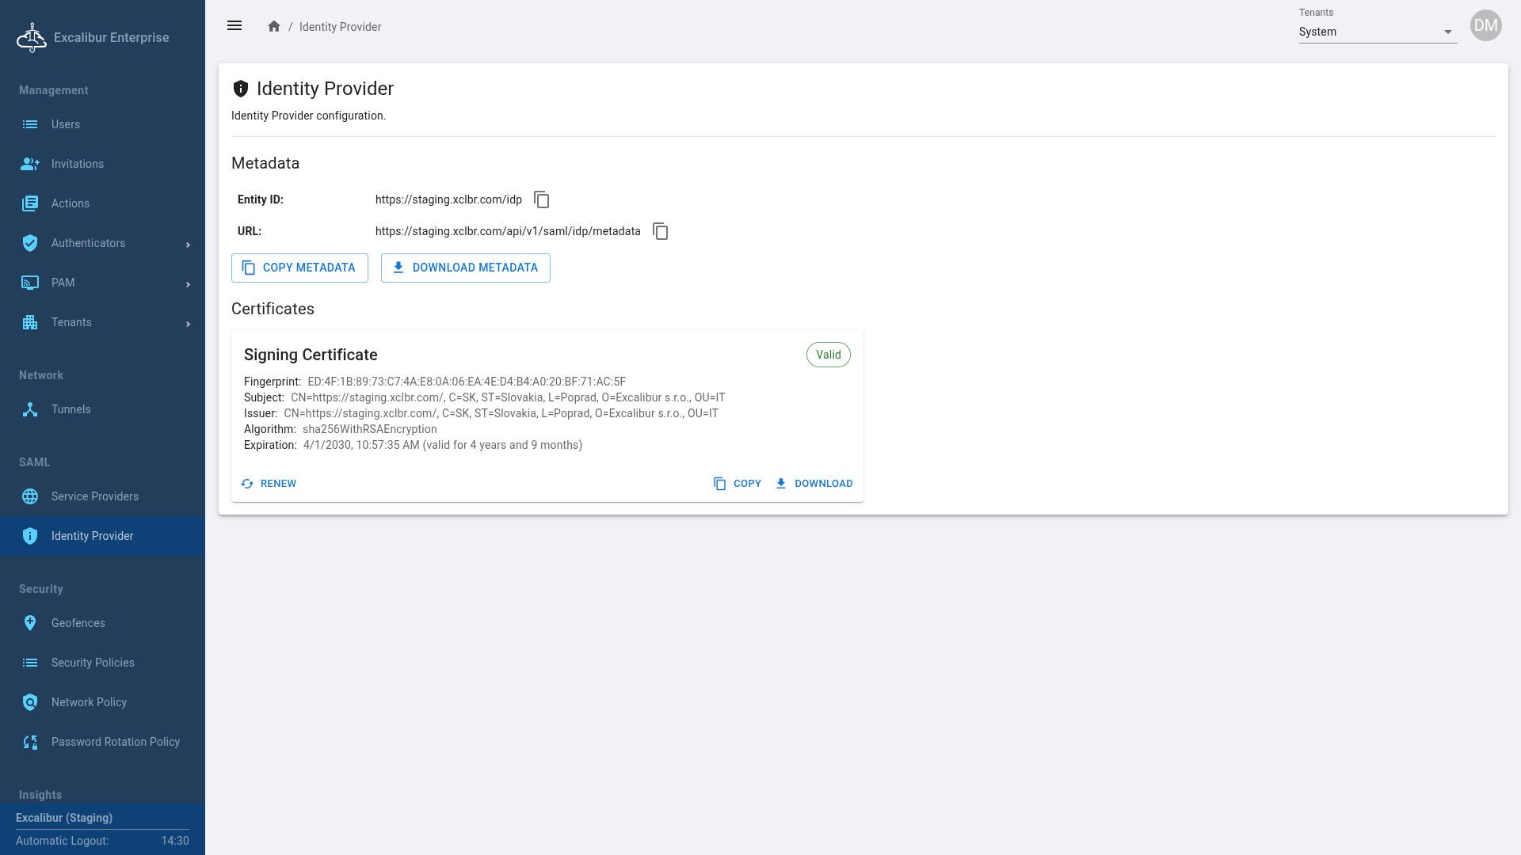Copy the Entity ID value
Image resolution: width=1521 pixels, height=855 pixels.
coord(542,199)
